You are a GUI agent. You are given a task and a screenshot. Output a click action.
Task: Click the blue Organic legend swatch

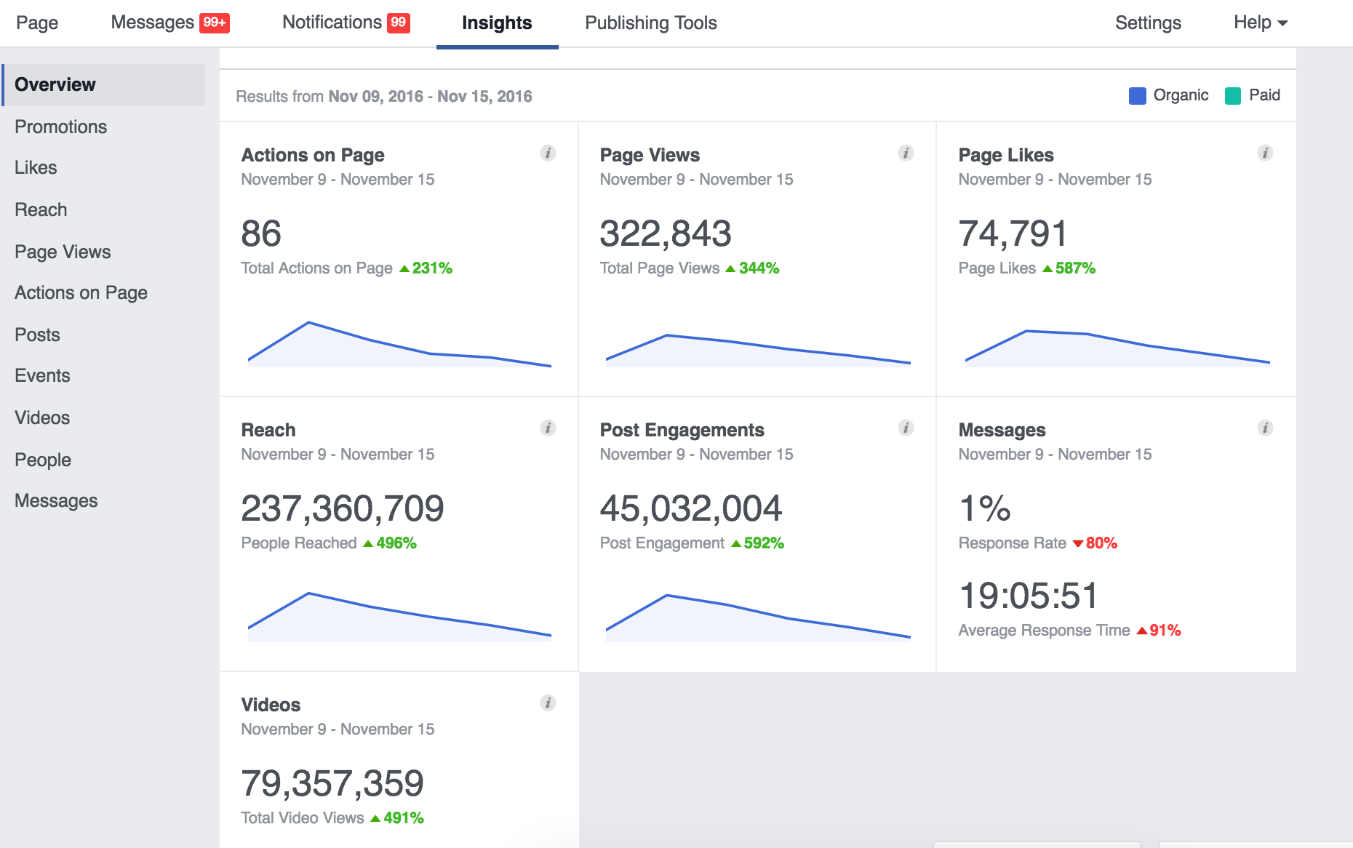(1137, 95)
